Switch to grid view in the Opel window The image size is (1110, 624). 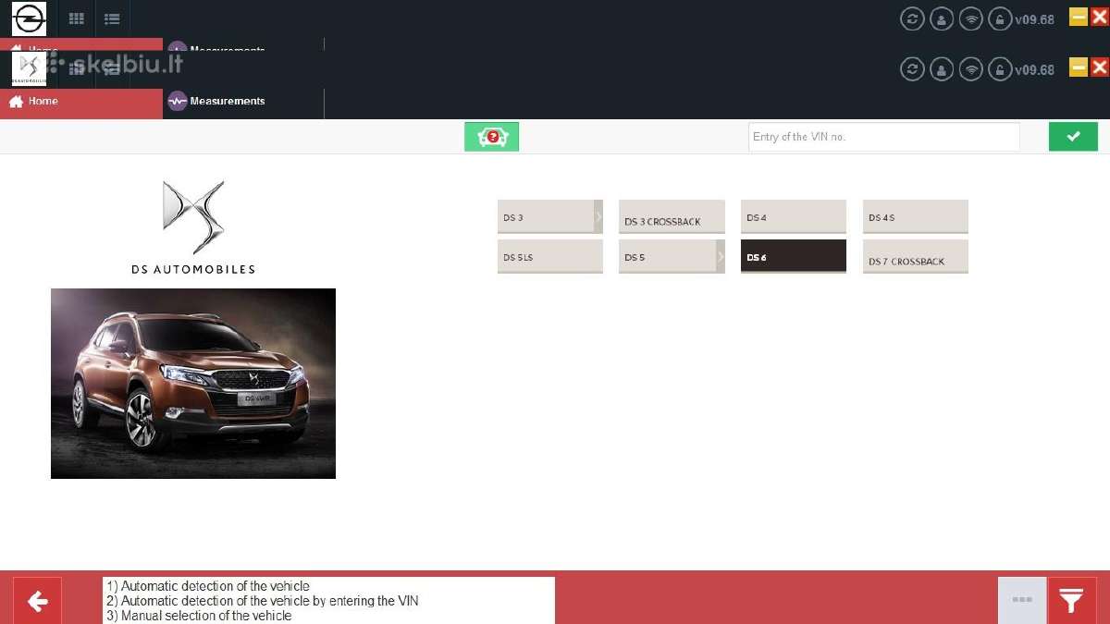[77, 18]
